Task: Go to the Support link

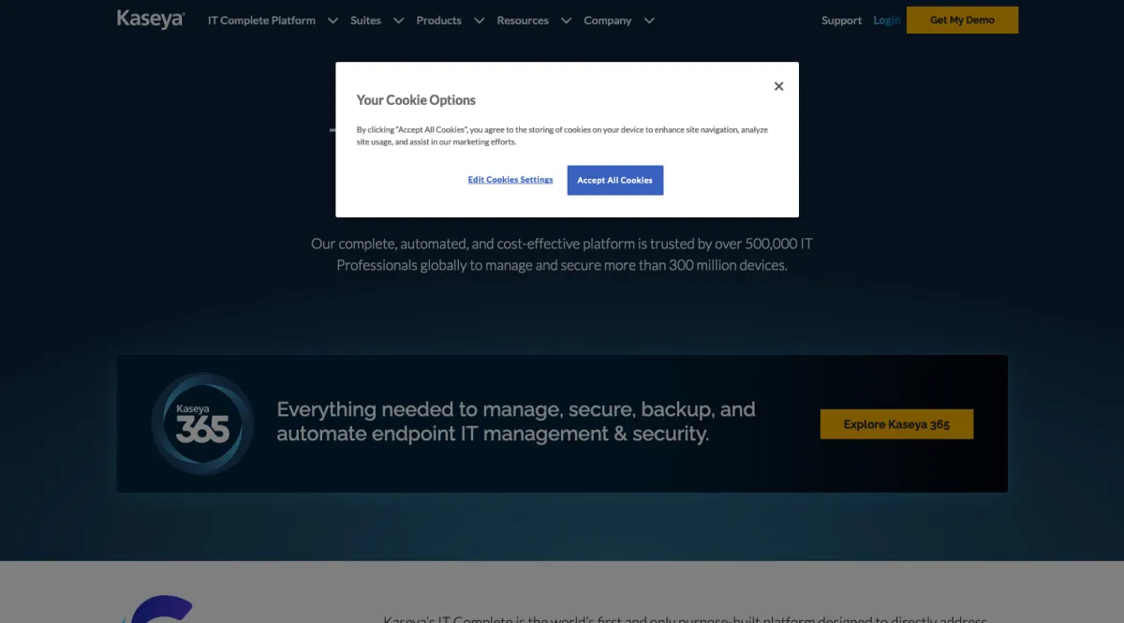Action: (x=841, y=21)
